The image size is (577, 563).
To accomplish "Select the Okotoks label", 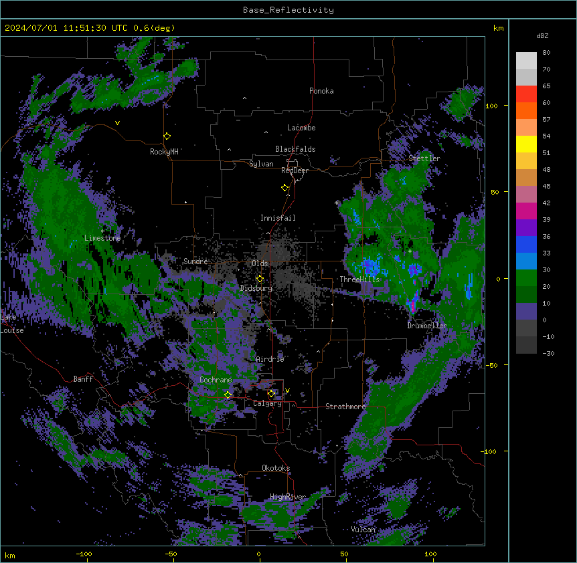I will point(276,468).
